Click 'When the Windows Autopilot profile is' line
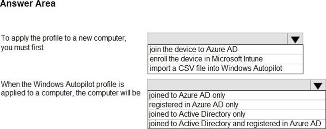This screenshot has height=129, width=326. (x=63, y=84)
